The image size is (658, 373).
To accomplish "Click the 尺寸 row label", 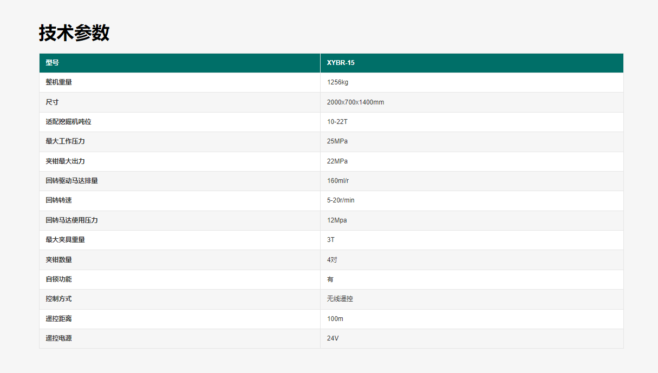I will click(53, 102).
